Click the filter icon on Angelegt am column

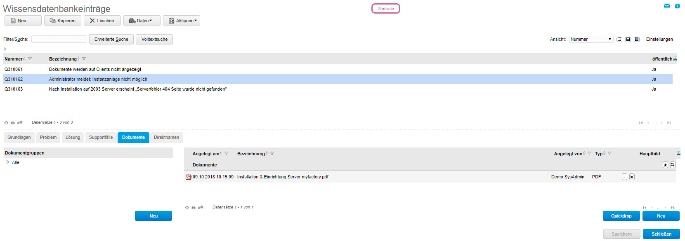point(227,154)
